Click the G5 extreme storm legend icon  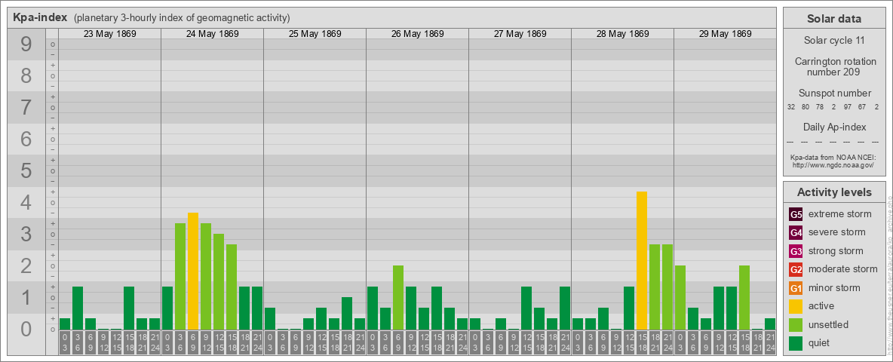(796, 215)
